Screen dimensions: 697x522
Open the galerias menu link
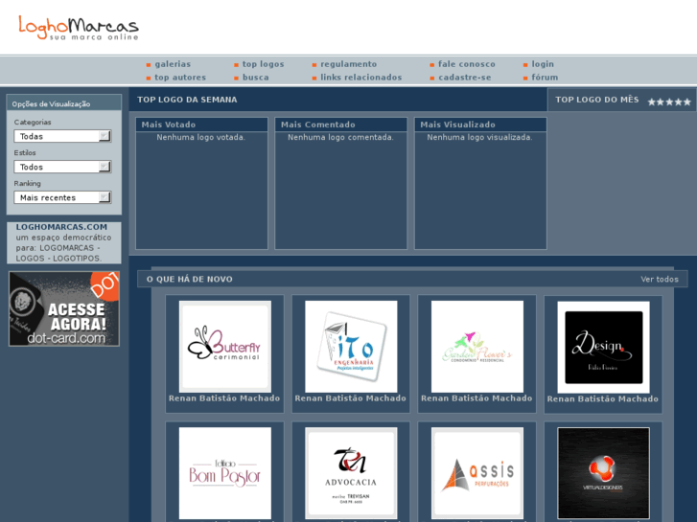[x=173, y=64]
